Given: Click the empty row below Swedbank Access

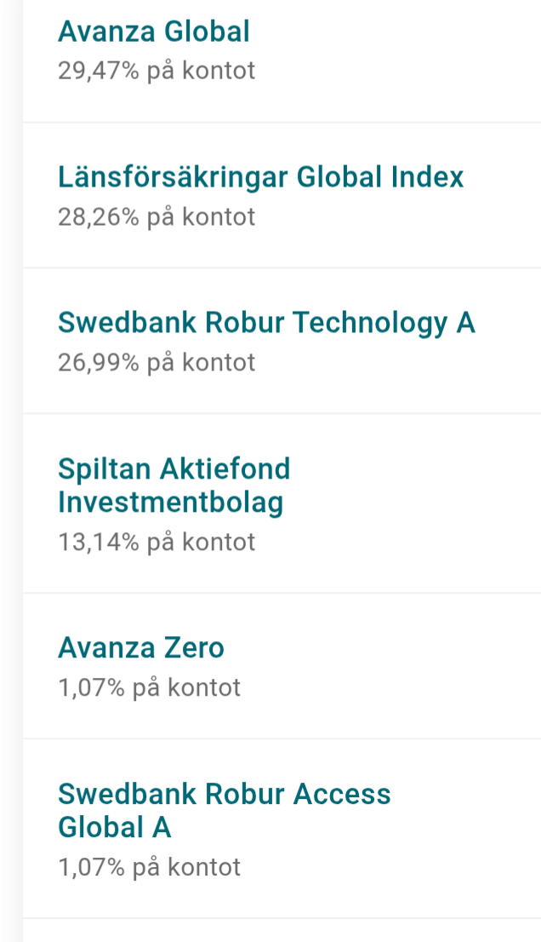Looking at the screenshot, I should pos(281,931).
